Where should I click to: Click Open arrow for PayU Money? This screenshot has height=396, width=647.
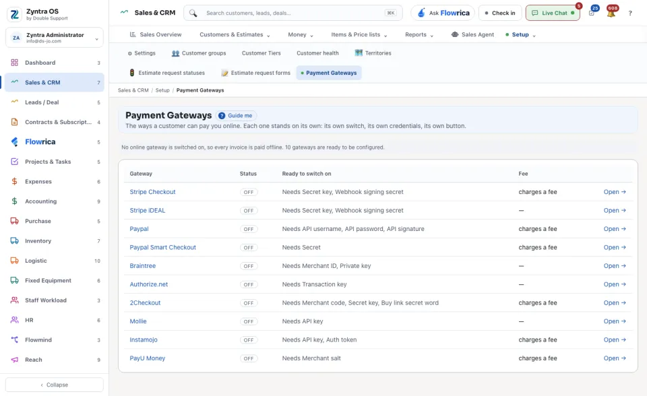coord(615,358)
